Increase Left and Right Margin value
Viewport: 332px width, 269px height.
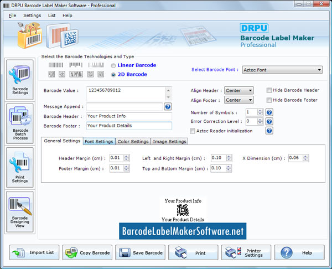[229, 156]
